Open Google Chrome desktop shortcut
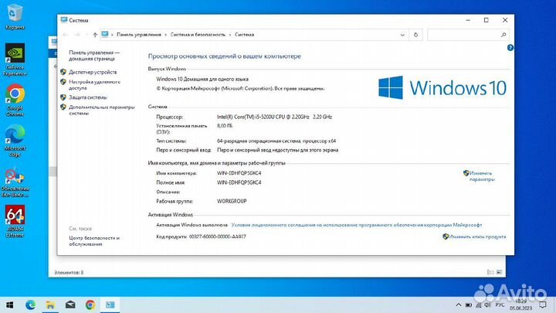This screenshot has width=556, height=313. 15,100
